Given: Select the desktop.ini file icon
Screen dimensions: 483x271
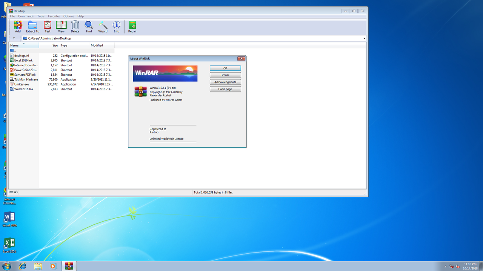Looking at the screenshot, I should [x=12, y=55].
